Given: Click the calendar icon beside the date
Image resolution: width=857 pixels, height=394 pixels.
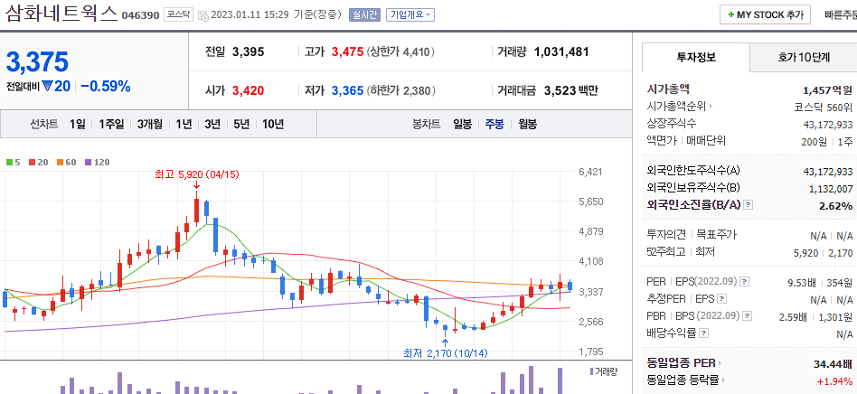Looking at the screenshot, I should click(x=202, y=15).
